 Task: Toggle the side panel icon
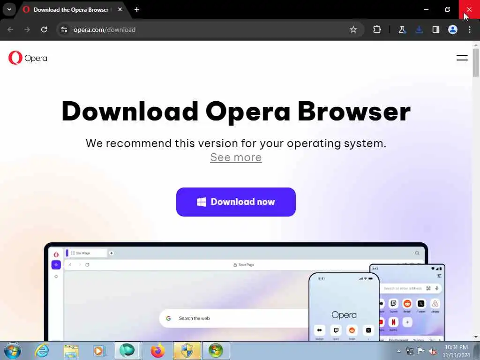click(436, 30)
